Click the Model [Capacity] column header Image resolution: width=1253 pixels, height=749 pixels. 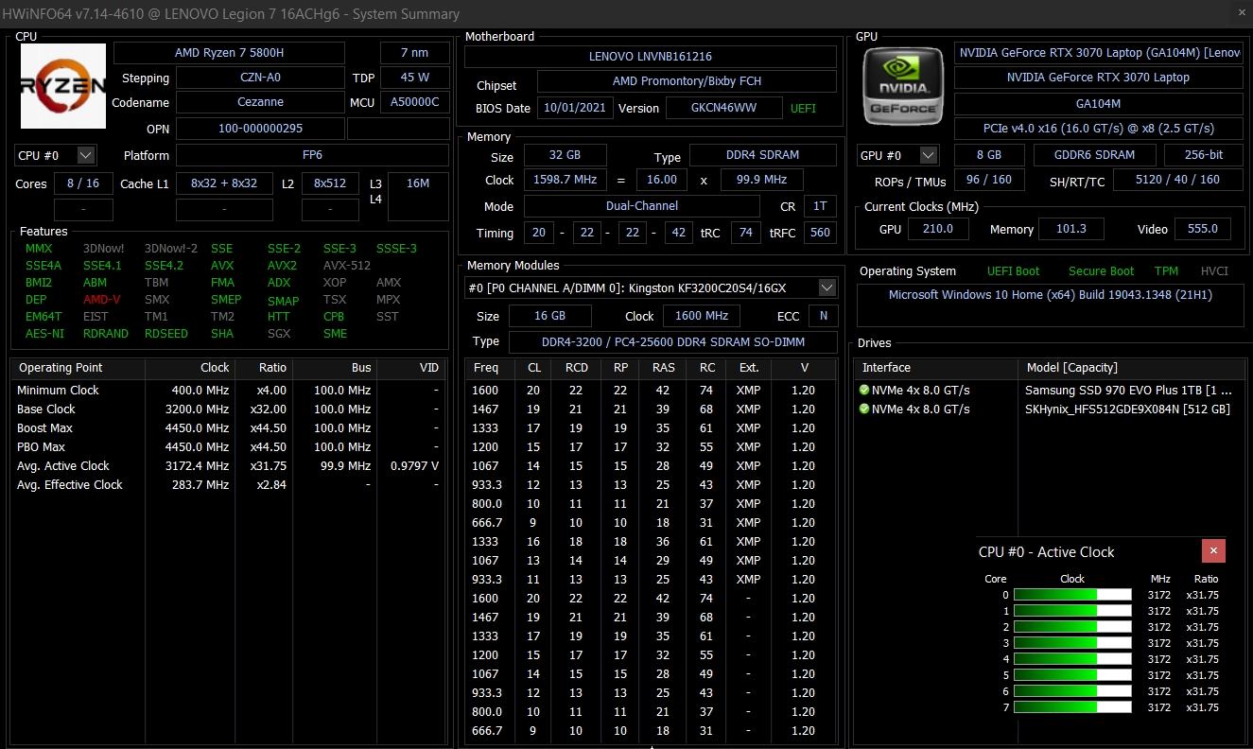coord(1132,368)
